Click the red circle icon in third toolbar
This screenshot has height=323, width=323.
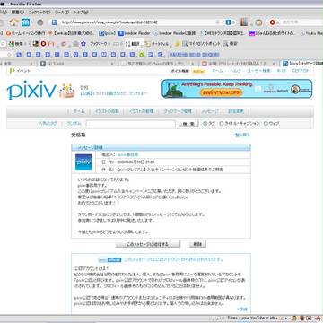(43, 44)
